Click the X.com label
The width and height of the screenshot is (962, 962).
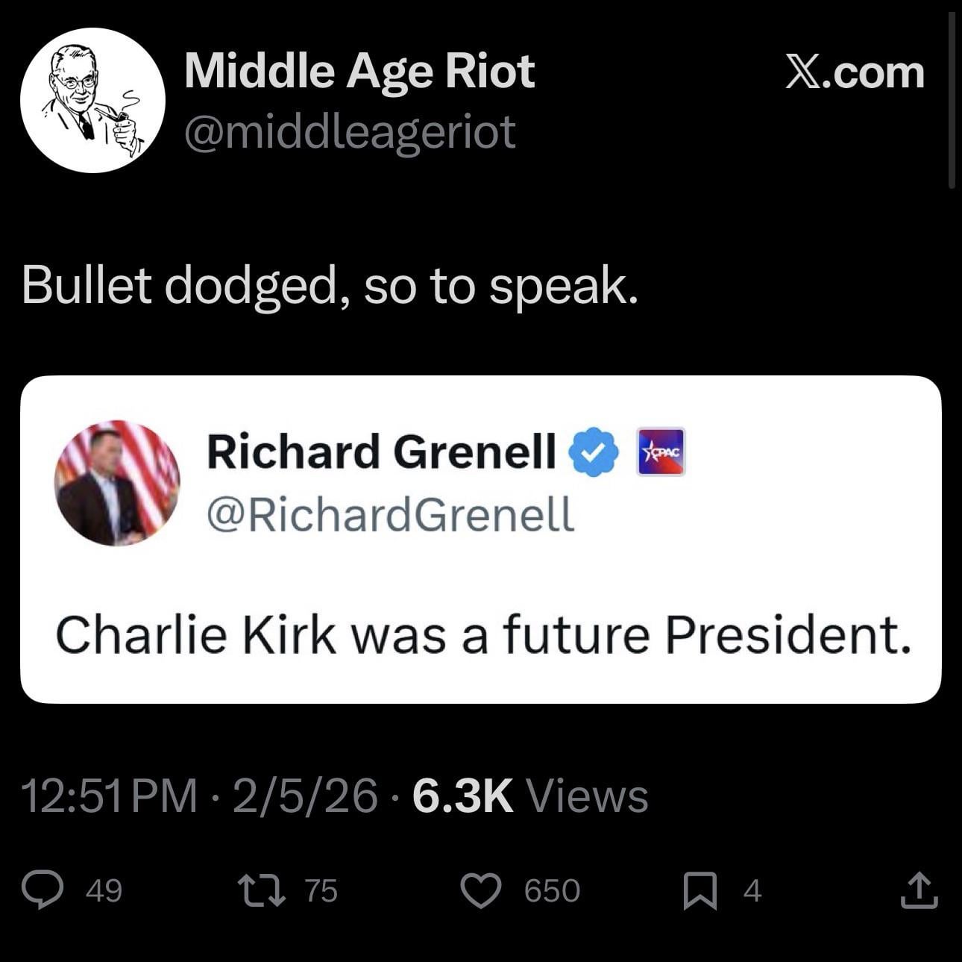point(855,73)
